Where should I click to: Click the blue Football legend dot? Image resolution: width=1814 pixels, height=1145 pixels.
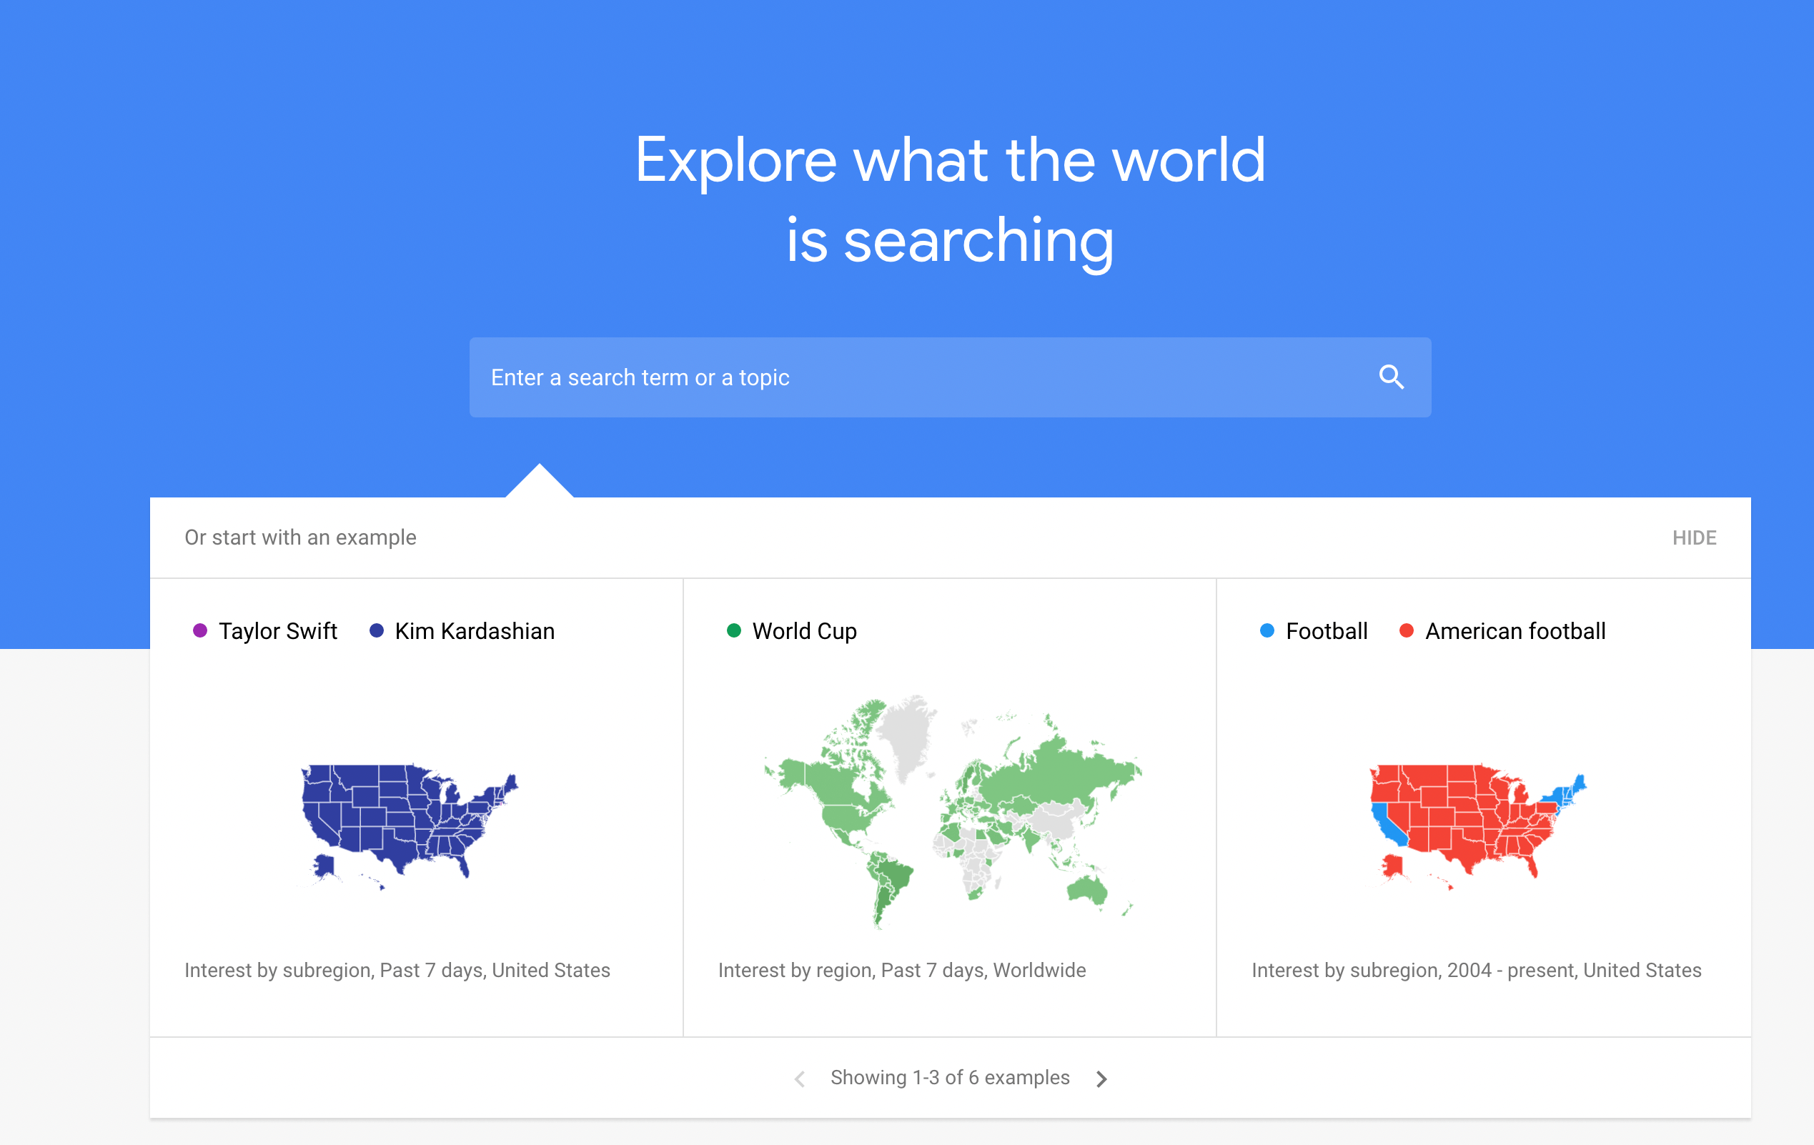pyautogui.click(x=1267, y=630)
